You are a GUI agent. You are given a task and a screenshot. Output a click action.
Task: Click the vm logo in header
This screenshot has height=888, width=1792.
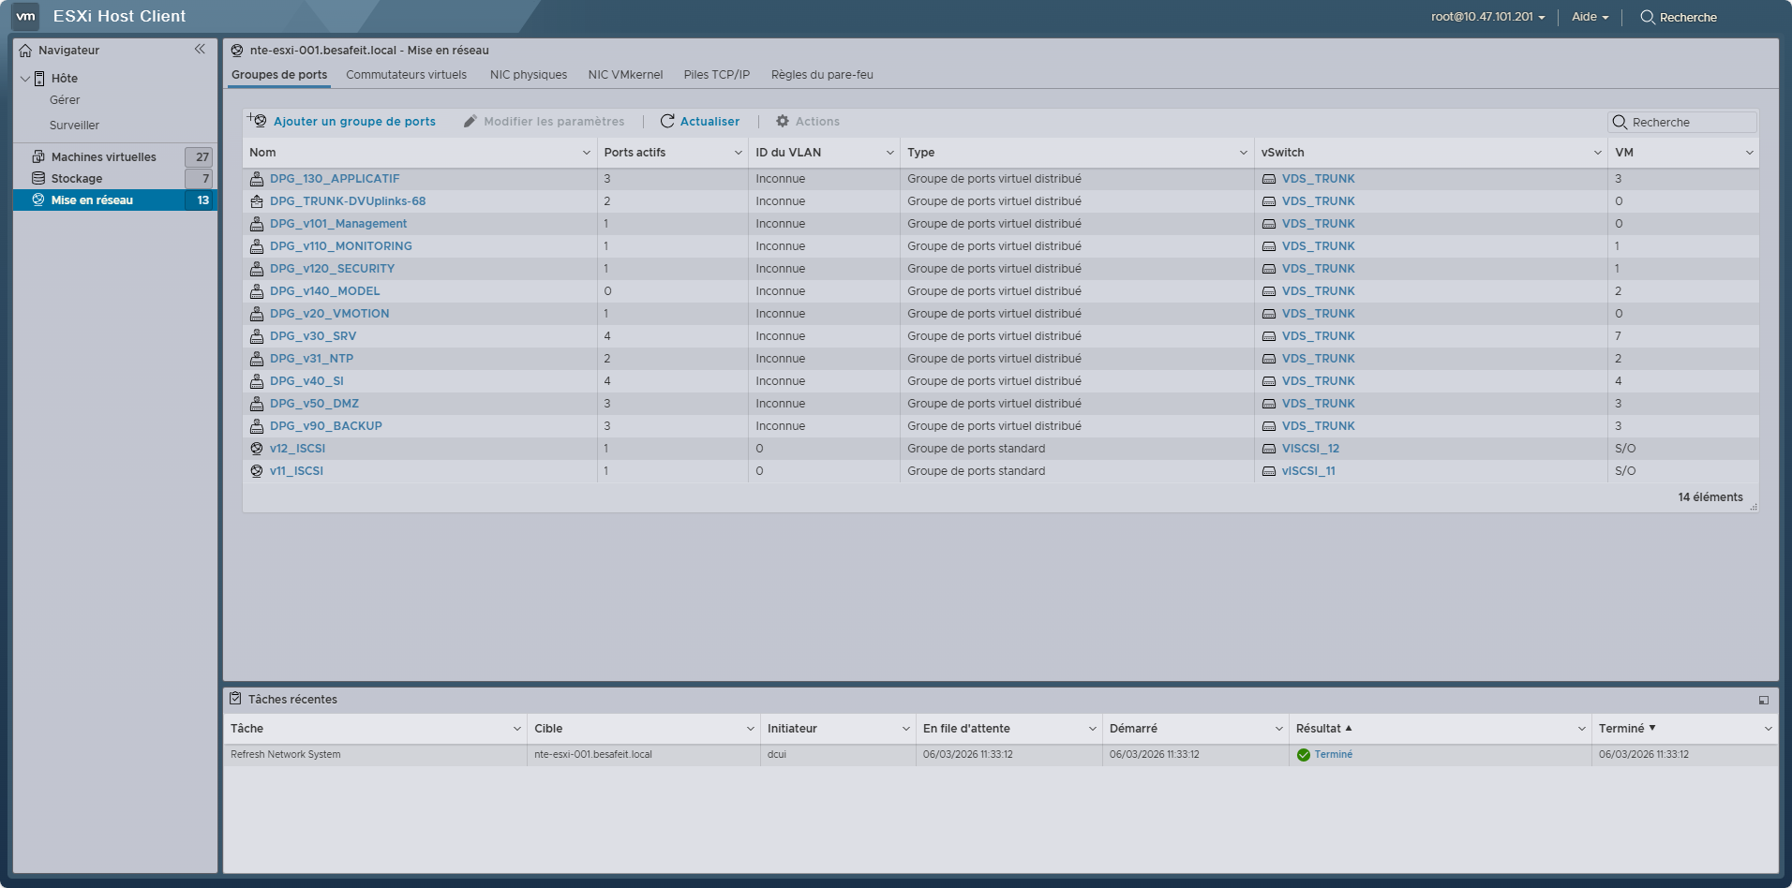[x=26, y=16]
